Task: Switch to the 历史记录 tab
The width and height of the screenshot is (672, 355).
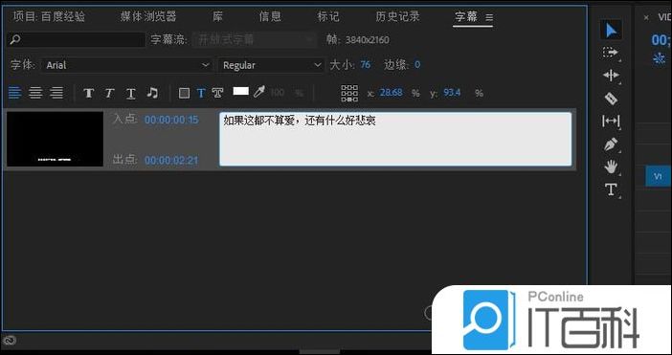Action: [397, 16]
